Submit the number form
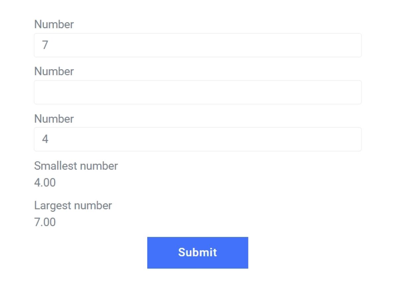This screenshot has height=281, width=398. click(x=197, y=253)
